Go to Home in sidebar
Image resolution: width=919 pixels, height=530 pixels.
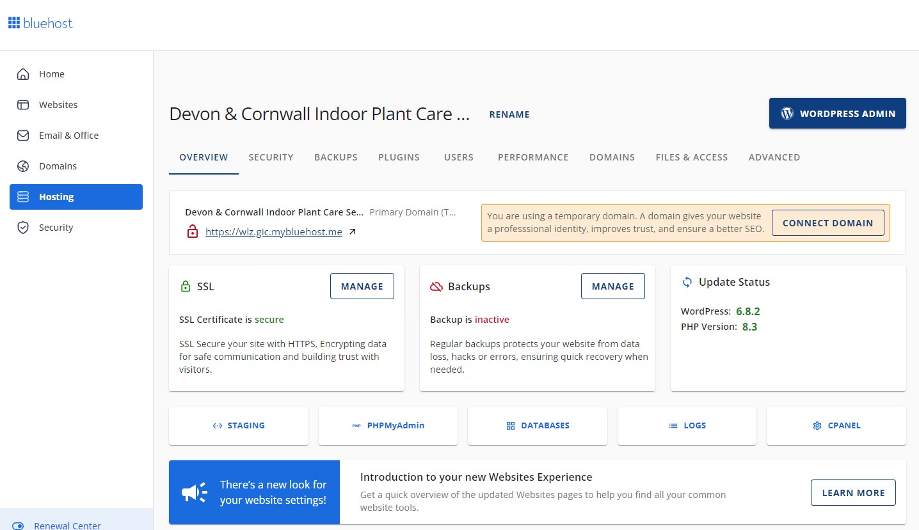coord(76,74)
